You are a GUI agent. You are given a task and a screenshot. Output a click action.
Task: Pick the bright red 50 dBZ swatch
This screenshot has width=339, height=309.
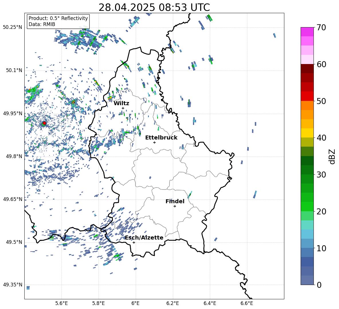pos(307,96)
